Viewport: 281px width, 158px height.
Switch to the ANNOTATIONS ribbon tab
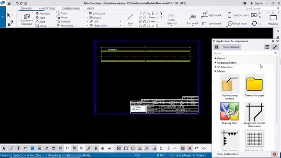tap(47, 8)
